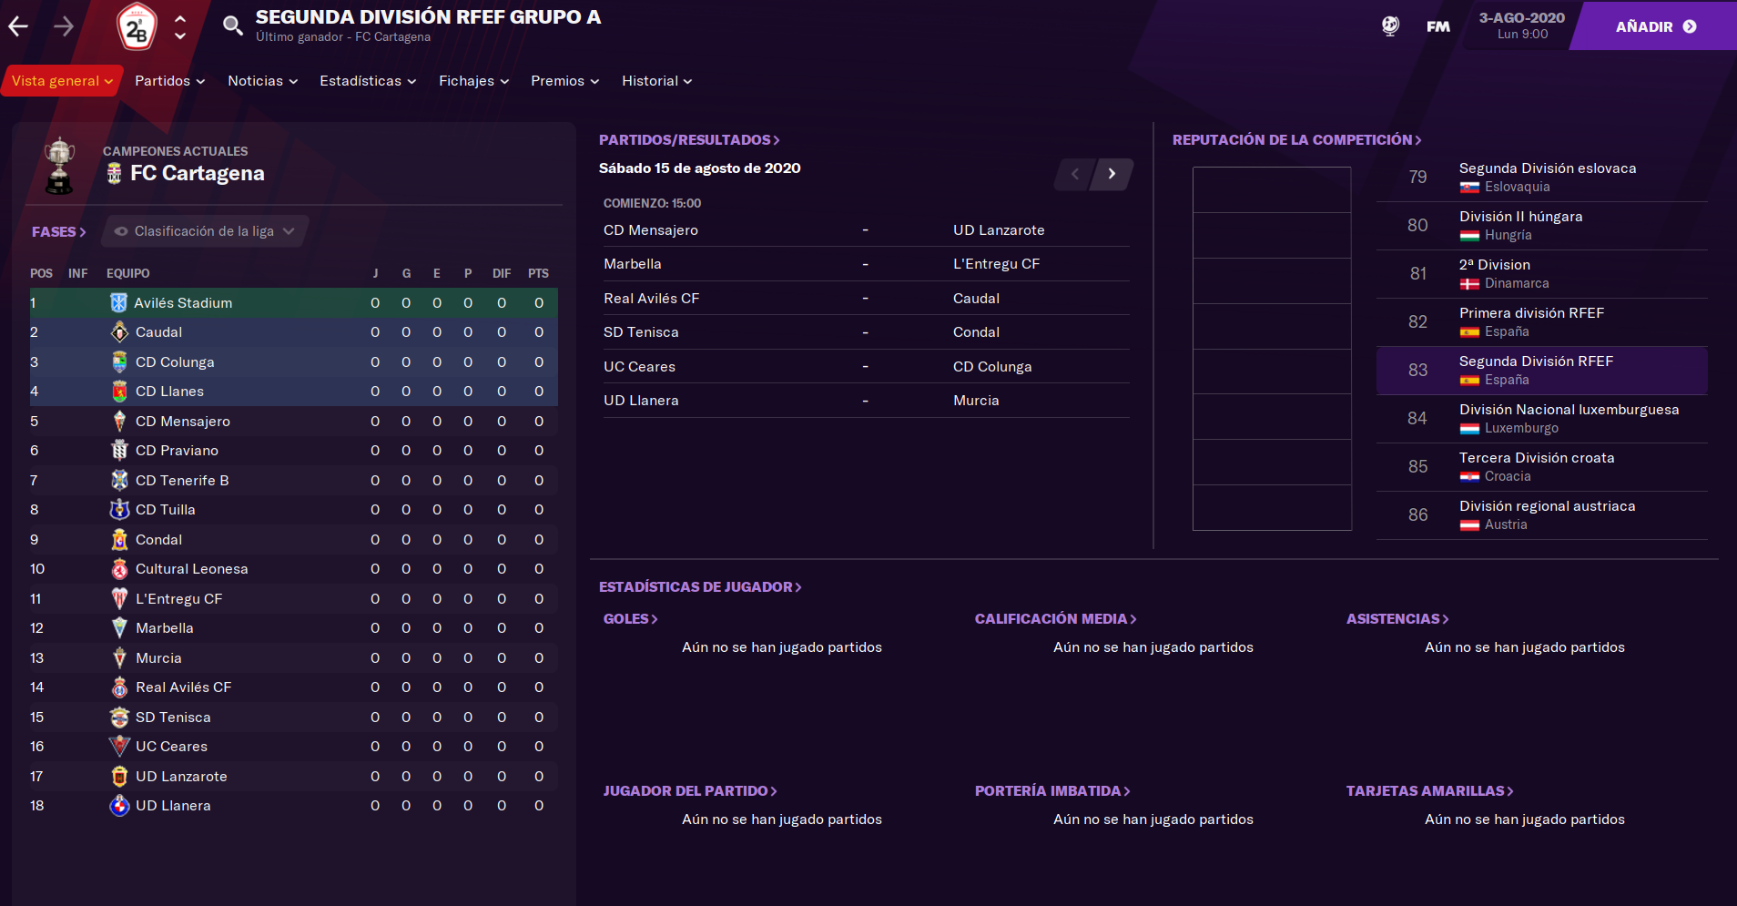Show next fixture date

pos(1112,174)
